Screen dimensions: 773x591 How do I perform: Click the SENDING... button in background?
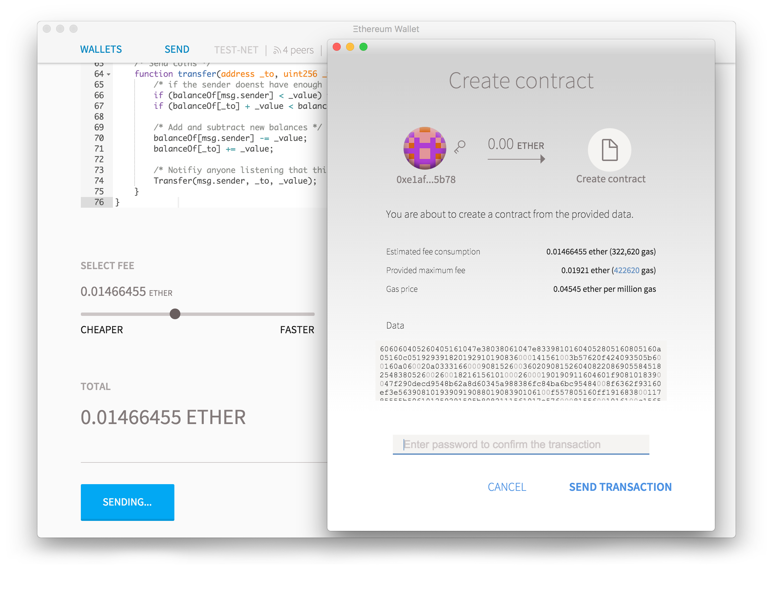128,502
